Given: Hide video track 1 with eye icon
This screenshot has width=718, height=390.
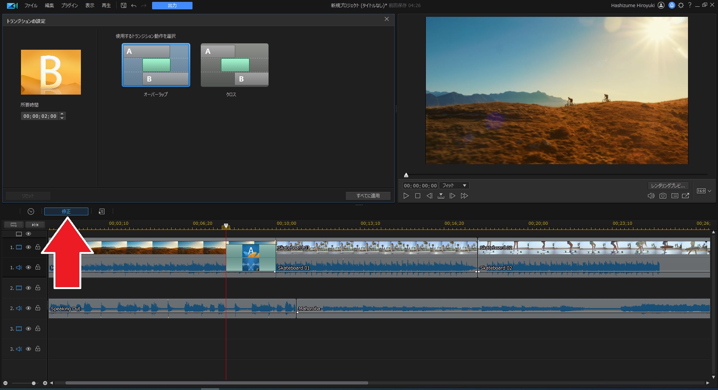Looking at the screenshot, I should click(28, 247).
